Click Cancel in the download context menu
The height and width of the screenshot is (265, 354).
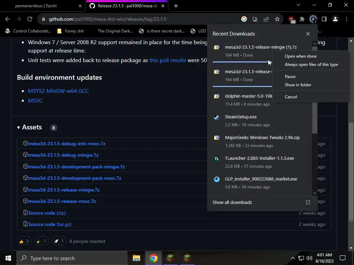click(291, 97)
